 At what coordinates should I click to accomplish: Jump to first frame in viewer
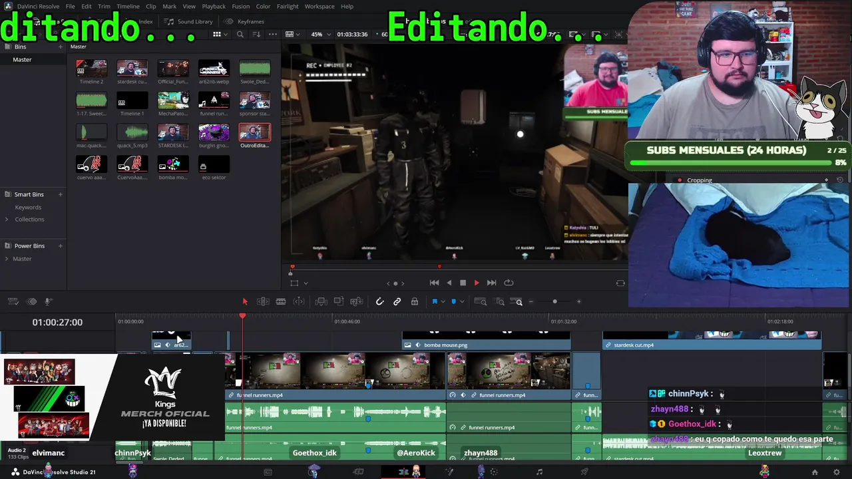tap(434, 283)
